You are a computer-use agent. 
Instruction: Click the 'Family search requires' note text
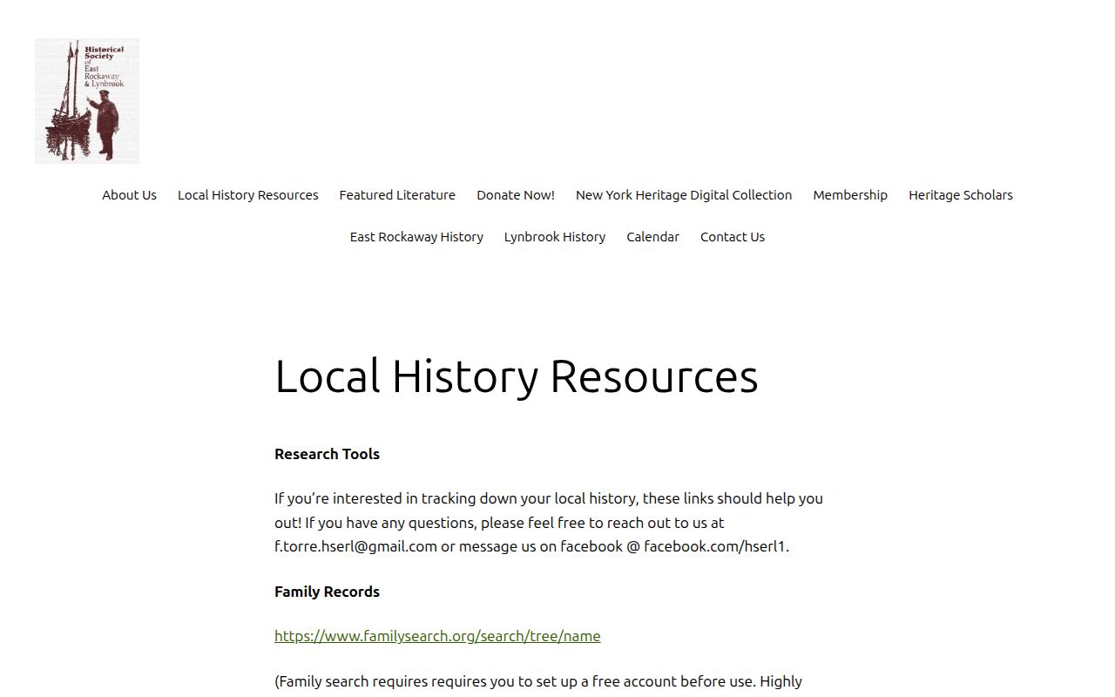pos(538,681)
